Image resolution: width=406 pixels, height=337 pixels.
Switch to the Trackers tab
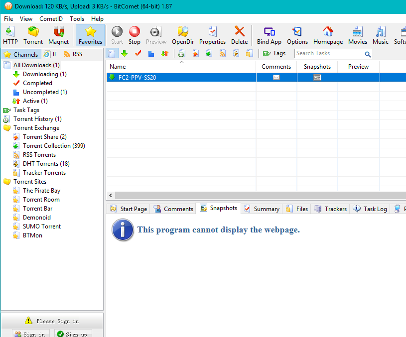coord(330,209)
